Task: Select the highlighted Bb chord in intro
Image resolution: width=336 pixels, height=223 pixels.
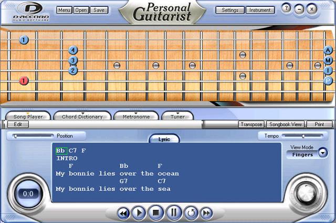Action: click(61, 150)
